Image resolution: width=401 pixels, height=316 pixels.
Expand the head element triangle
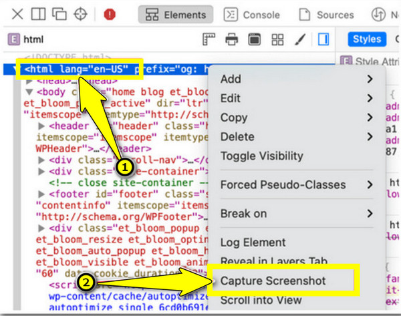coord(29,82)
